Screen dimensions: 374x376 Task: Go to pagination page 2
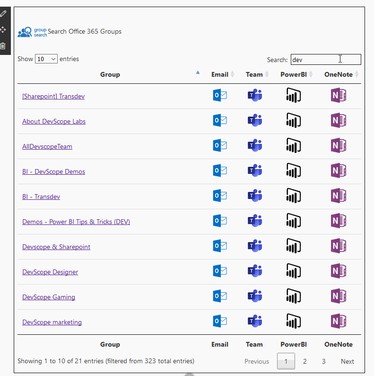click(305, 361)
